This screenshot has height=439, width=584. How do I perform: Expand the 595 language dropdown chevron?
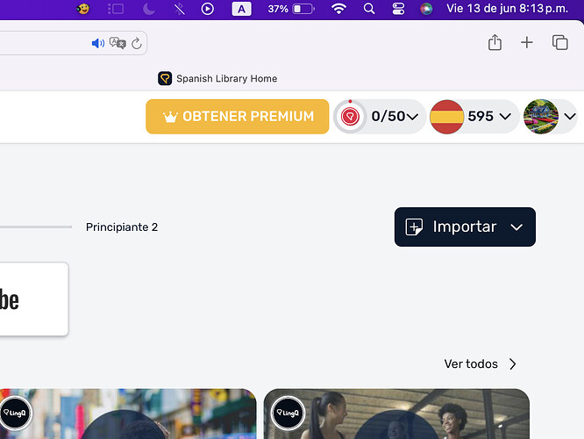point(505,117)
